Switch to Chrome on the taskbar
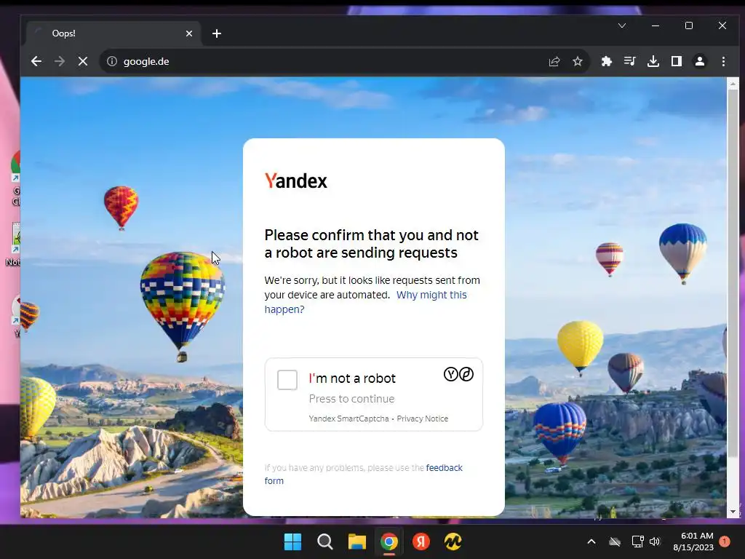Viewport: 745px width, 559px height. [389, 542]
